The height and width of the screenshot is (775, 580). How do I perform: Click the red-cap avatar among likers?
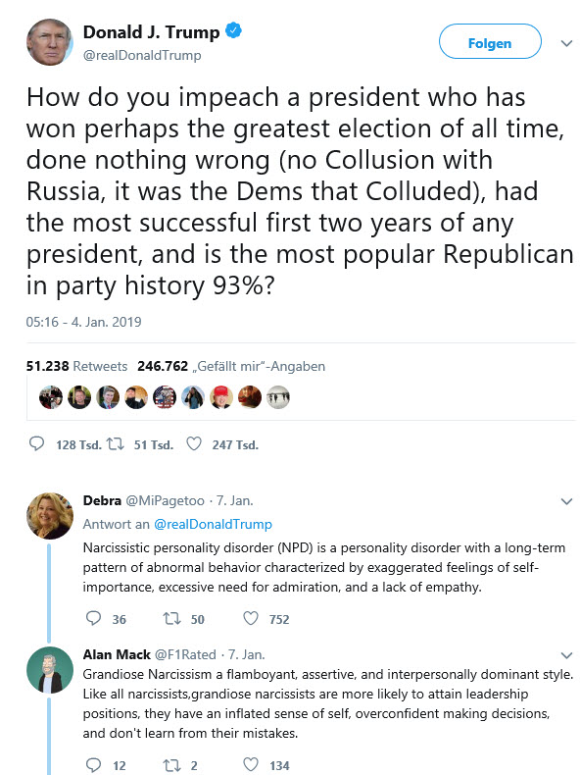point(221,397)
